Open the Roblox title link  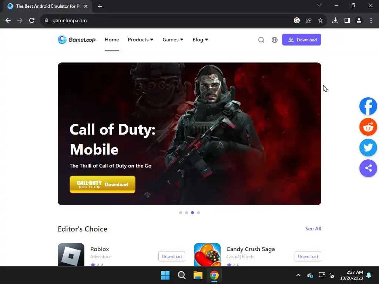click(x=100, y=249)
